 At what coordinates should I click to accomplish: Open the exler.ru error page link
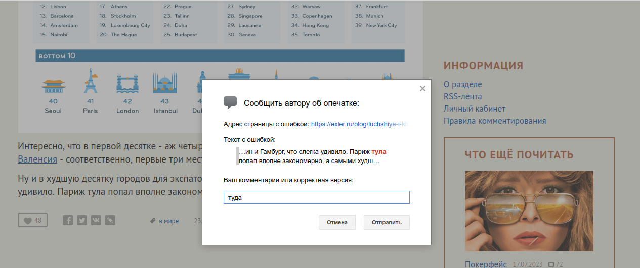pos(359,124)
